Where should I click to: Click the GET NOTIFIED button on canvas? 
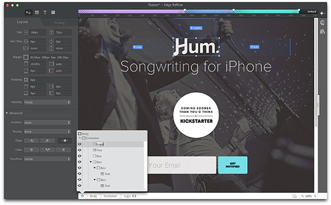233,165
